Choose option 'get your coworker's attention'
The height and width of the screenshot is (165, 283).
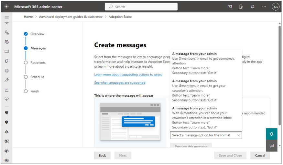click(206, 91)
